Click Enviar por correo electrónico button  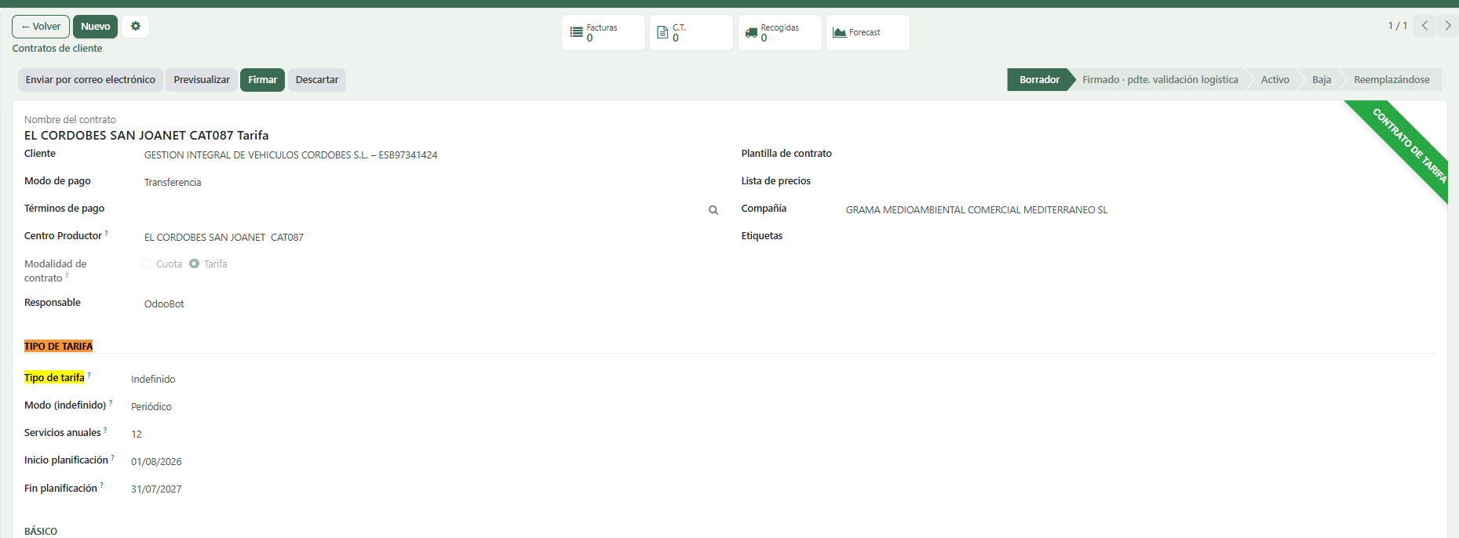pyautogui.click(x=90, y=79)
